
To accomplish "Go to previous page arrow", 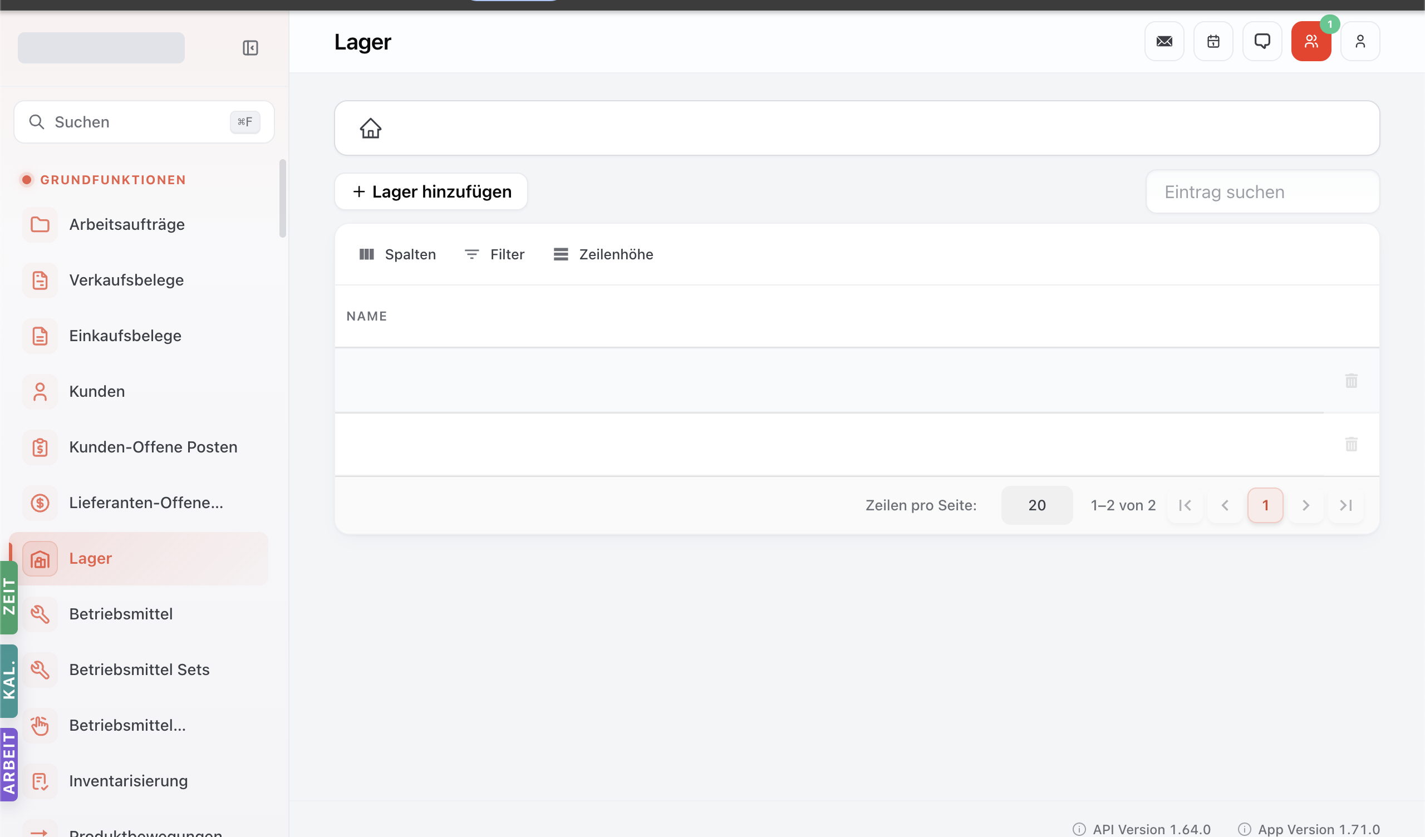I will pyautogui.click(x=1225, y=505).
